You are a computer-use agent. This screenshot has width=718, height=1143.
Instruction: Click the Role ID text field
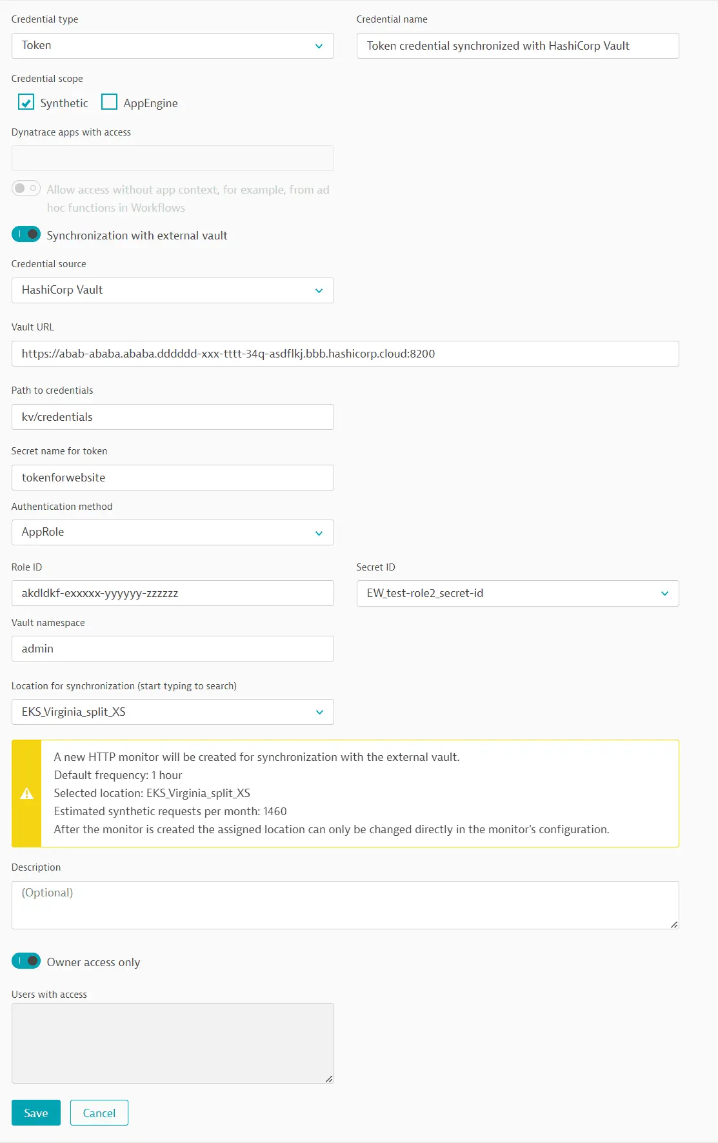click(x=172, y=593)
